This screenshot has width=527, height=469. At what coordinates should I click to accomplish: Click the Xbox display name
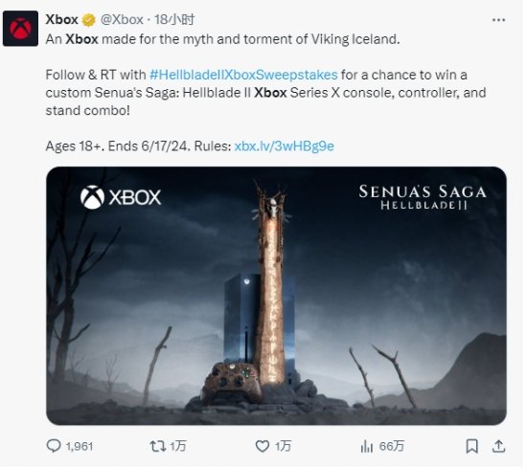(x=62, y=20)
